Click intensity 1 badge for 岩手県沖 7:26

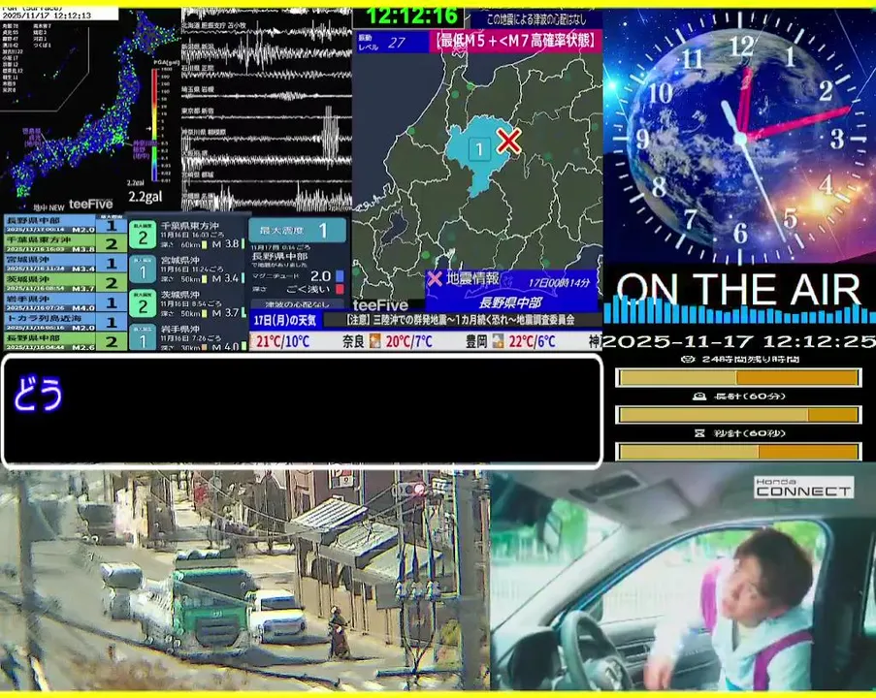point(143,338)
